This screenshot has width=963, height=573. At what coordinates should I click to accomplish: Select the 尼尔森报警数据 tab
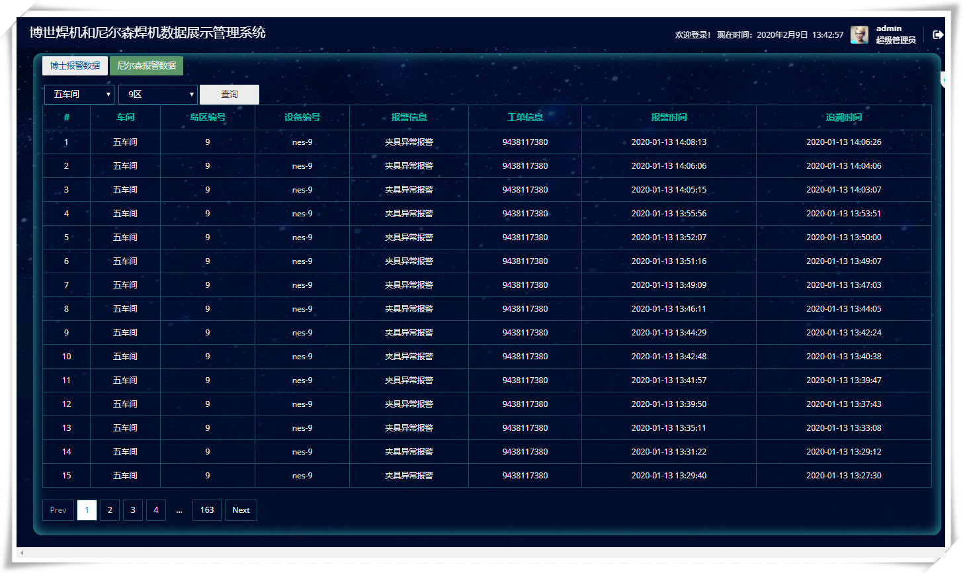click(146, 66)
